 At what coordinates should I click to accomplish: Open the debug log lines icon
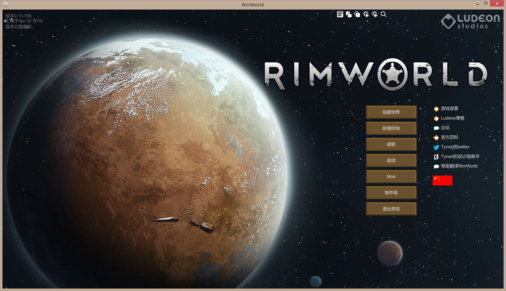coord(340,14)
